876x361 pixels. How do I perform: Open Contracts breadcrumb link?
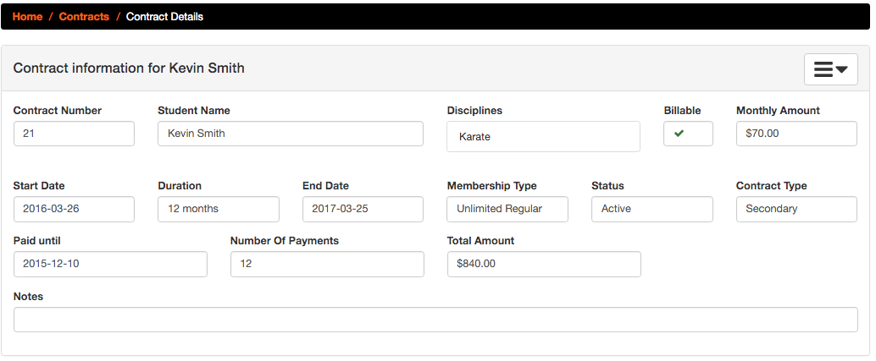(84, 17)
